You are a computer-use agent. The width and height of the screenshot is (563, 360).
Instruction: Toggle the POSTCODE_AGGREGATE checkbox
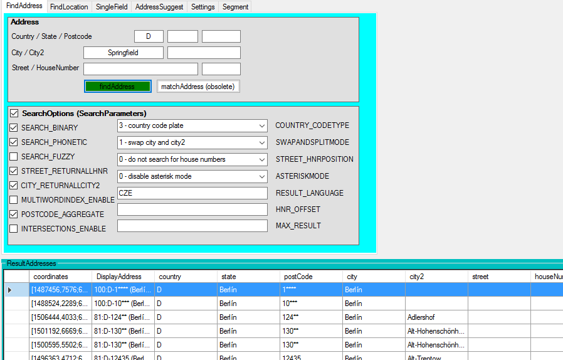click(x=14, y=214)
